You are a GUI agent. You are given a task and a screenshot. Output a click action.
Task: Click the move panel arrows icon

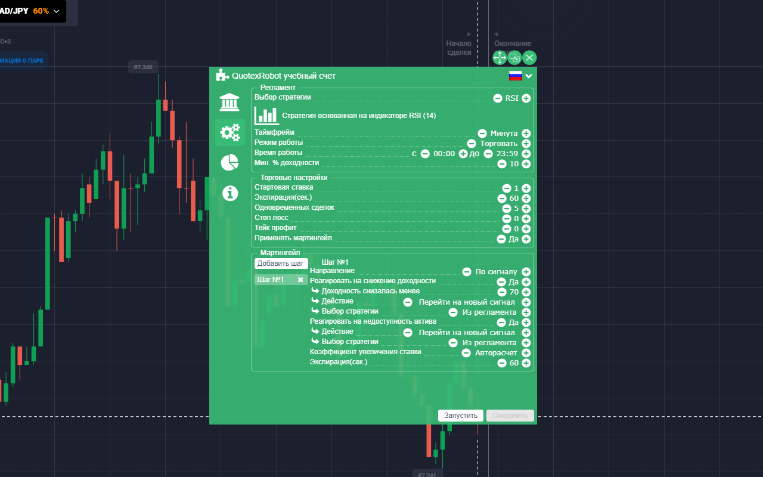tap(500, 58)
